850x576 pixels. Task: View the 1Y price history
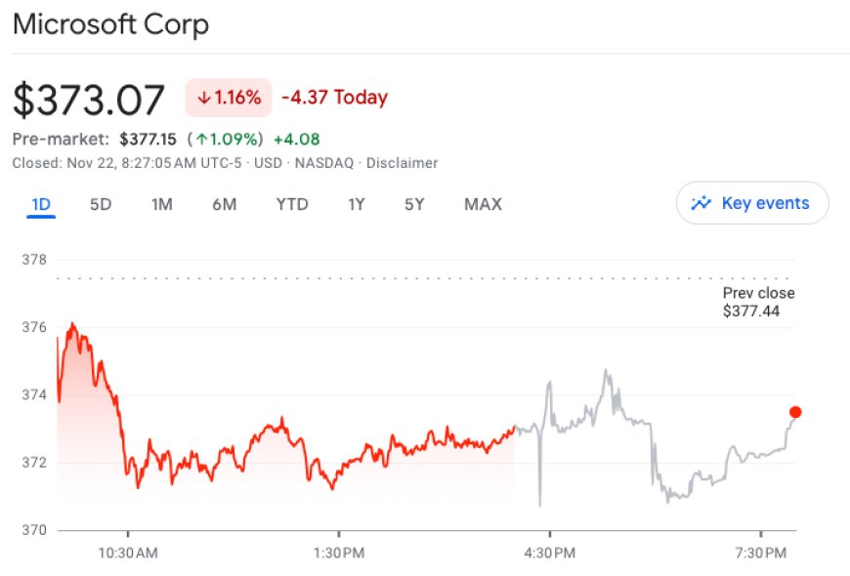[x=356, y=203]
